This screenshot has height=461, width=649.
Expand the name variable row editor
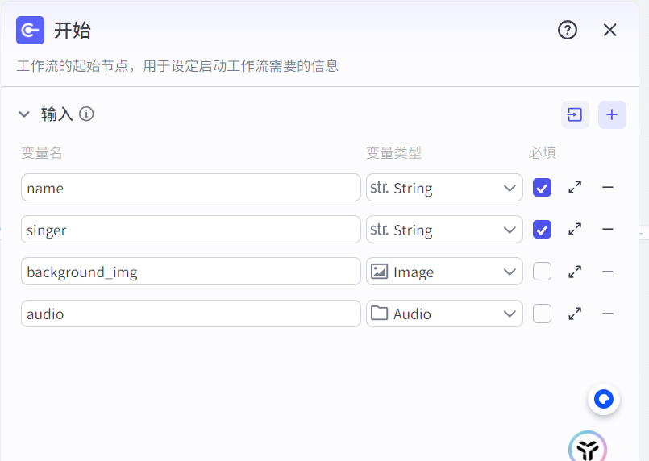(575, 188)
